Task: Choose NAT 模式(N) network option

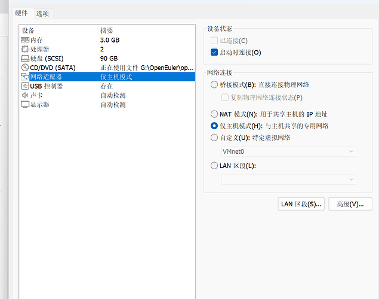Action: click(215, 114)
